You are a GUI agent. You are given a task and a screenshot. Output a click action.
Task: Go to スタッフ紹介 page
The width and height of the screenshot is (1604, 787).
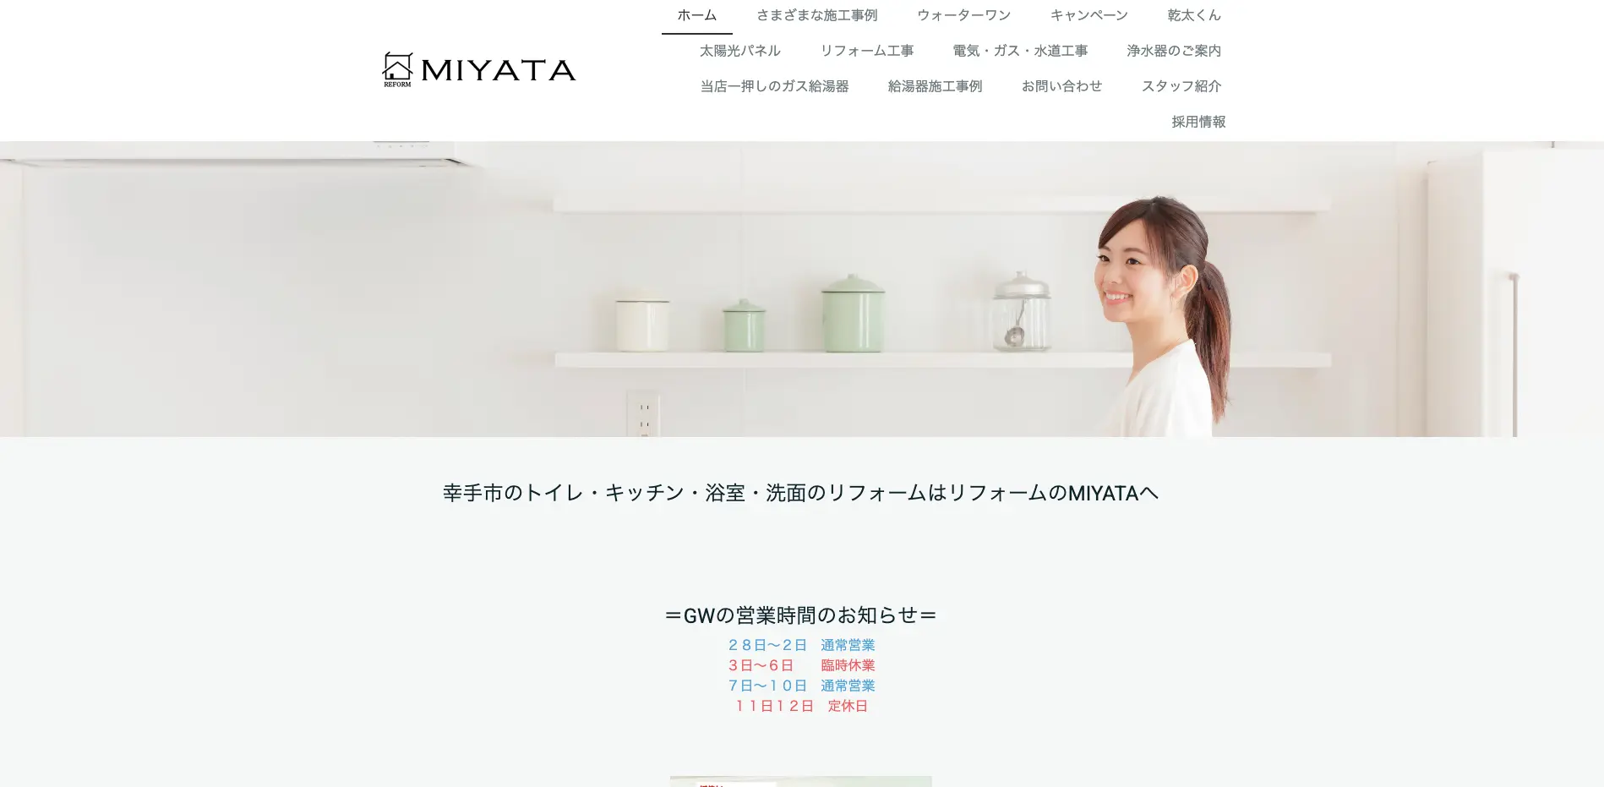[x=1181, y=86]
